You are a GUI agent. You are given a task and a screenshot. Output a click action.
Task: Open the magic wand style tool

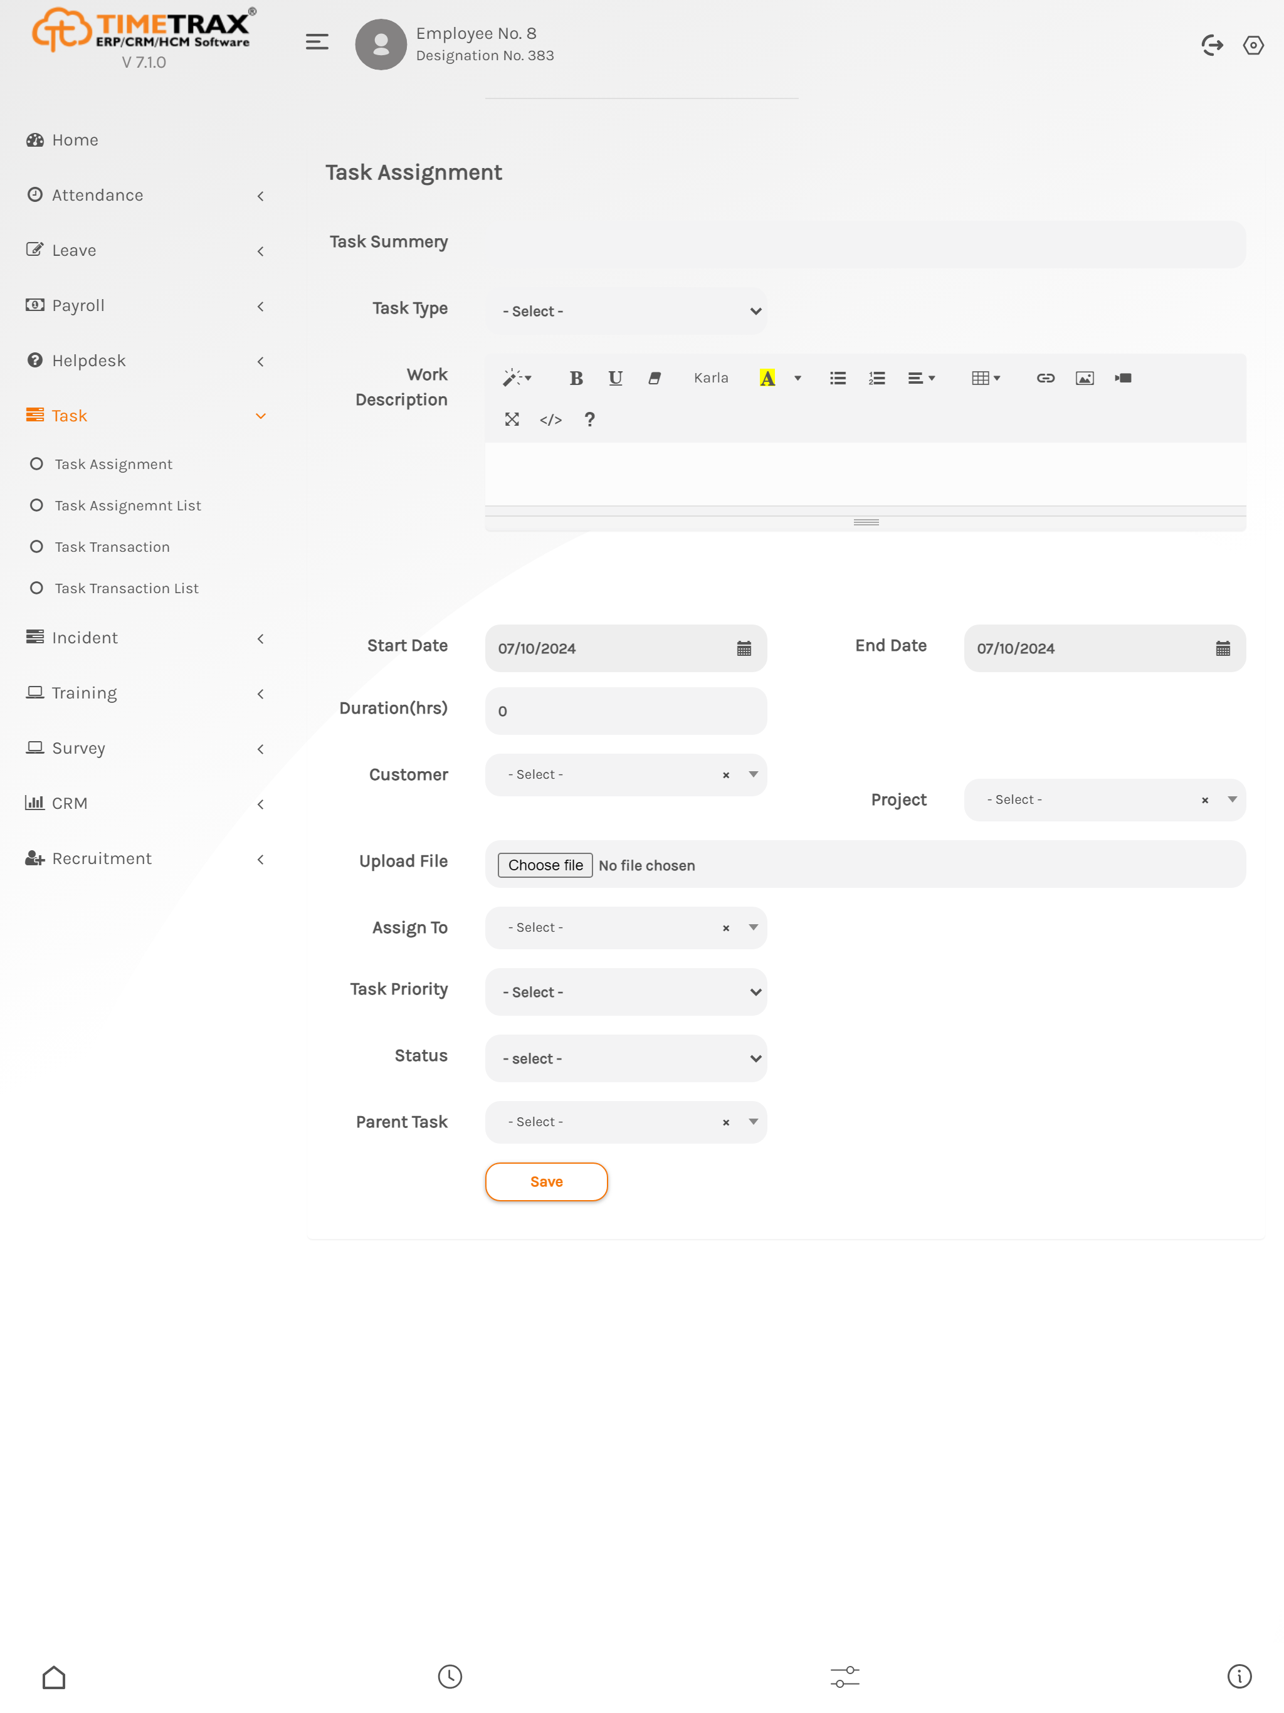517,378
